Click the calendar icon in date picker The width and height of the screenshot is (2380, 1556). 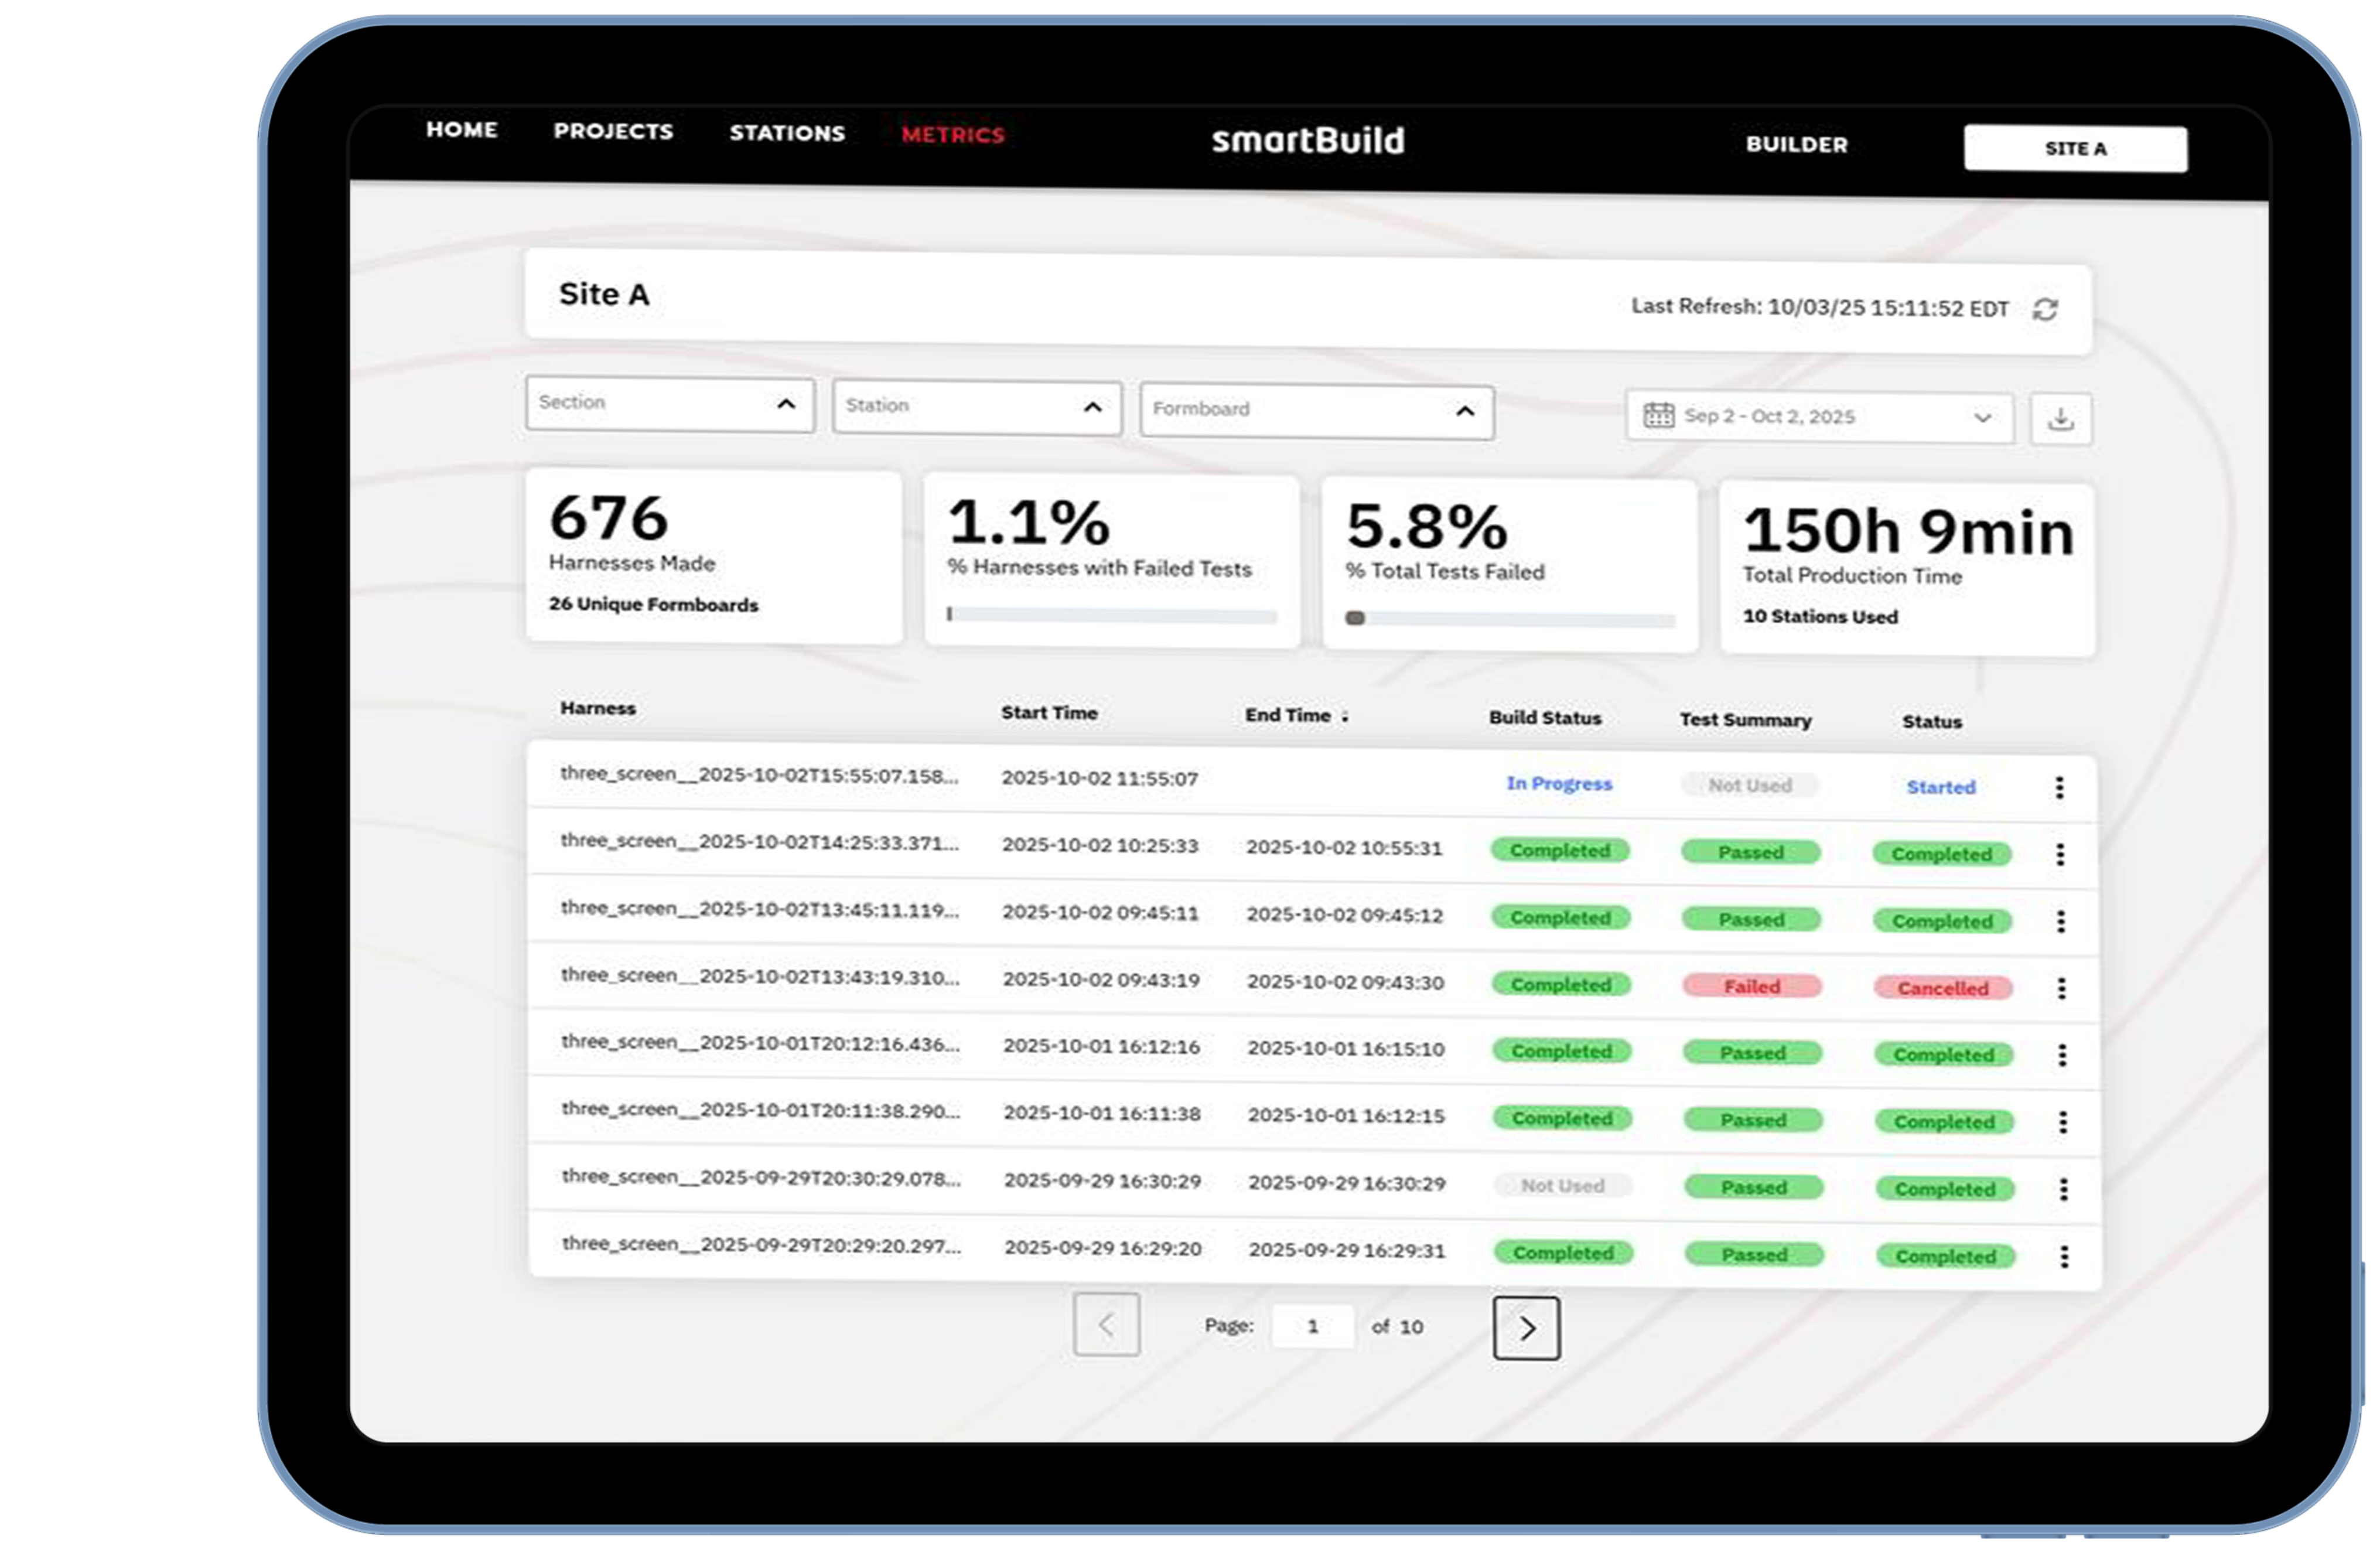1658,415
